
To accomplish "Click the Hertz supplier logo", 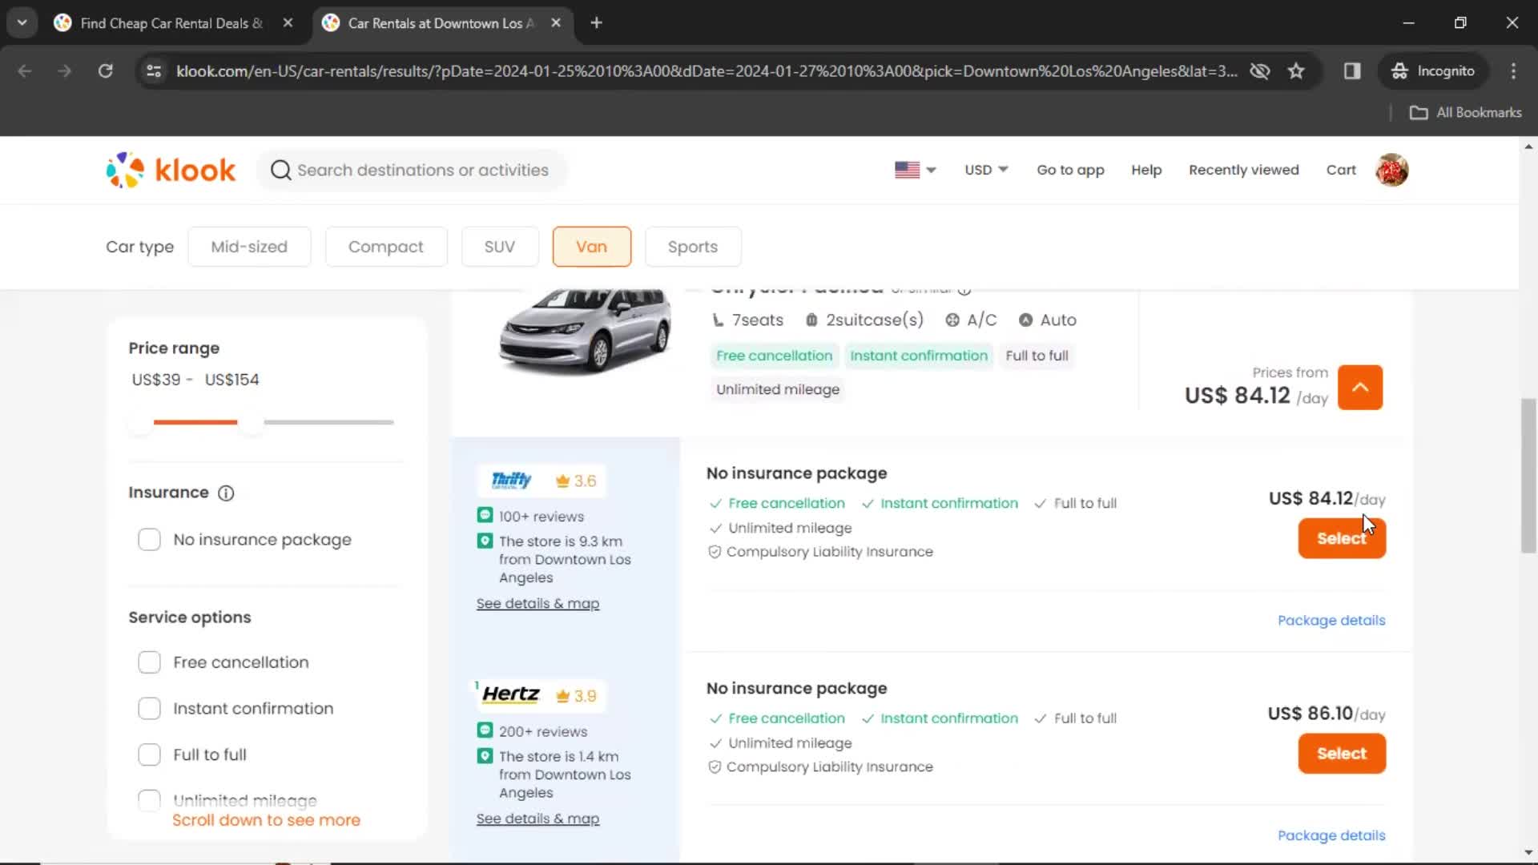I will click(x=511, y=694).
